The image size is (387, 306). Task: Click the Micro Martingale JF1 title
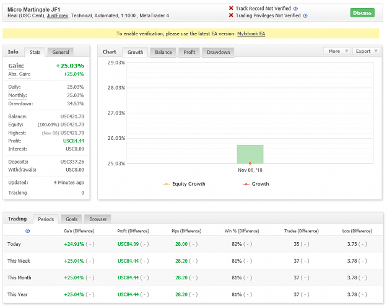(x=33, y=10)
